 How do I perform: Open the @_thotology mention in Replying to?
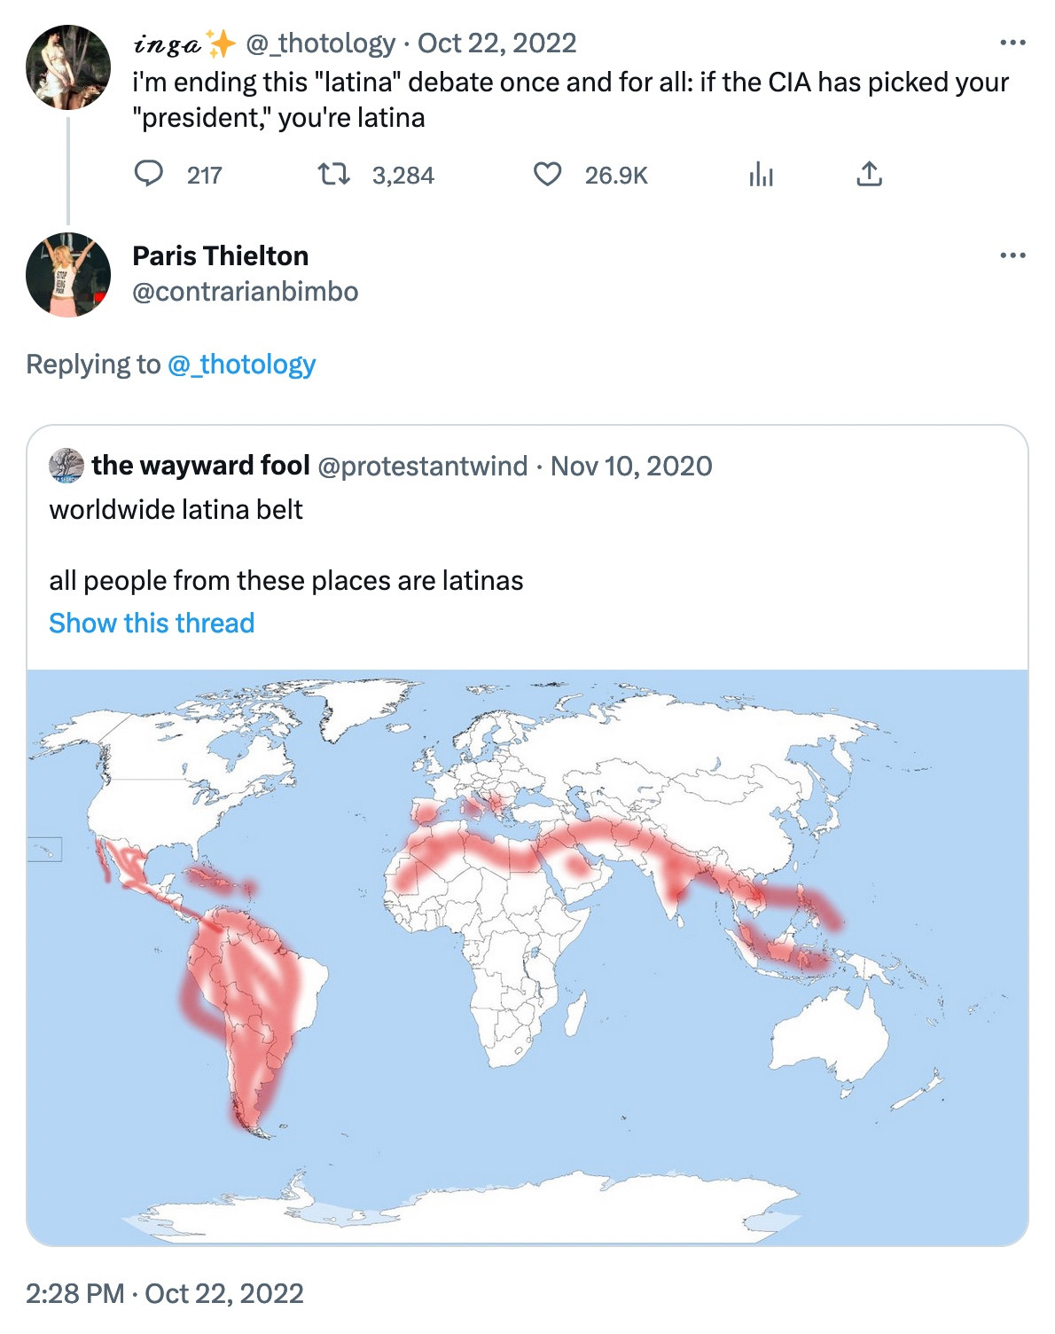click(x=241, y=365)
